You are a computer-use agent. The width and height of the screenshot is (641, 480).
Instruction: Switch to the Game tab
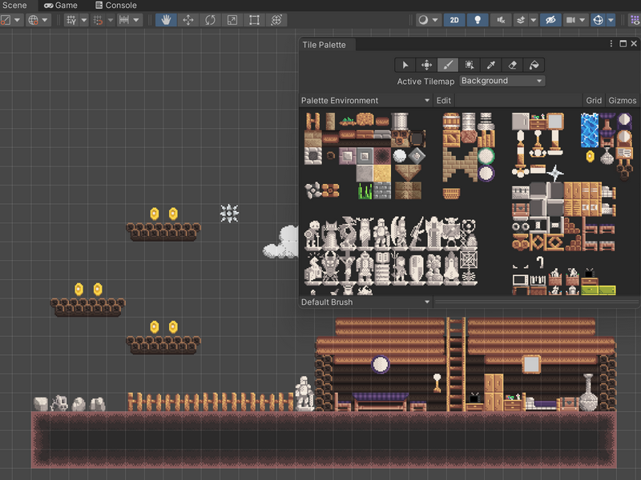(x=61, y=6)
